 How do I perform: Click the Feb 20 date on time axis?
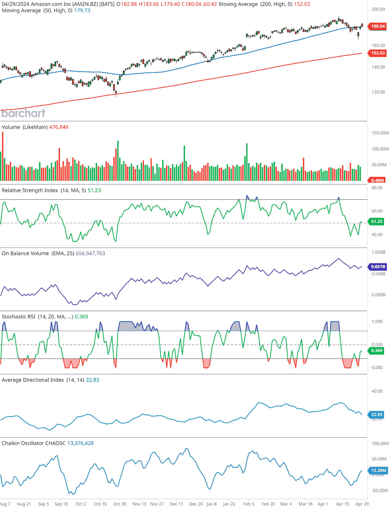click(x=268, y=504)
